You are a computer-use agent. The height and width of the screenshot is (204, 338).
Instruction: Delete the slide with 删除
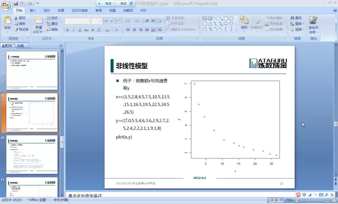pyautogui.click(x=52, y=29)
